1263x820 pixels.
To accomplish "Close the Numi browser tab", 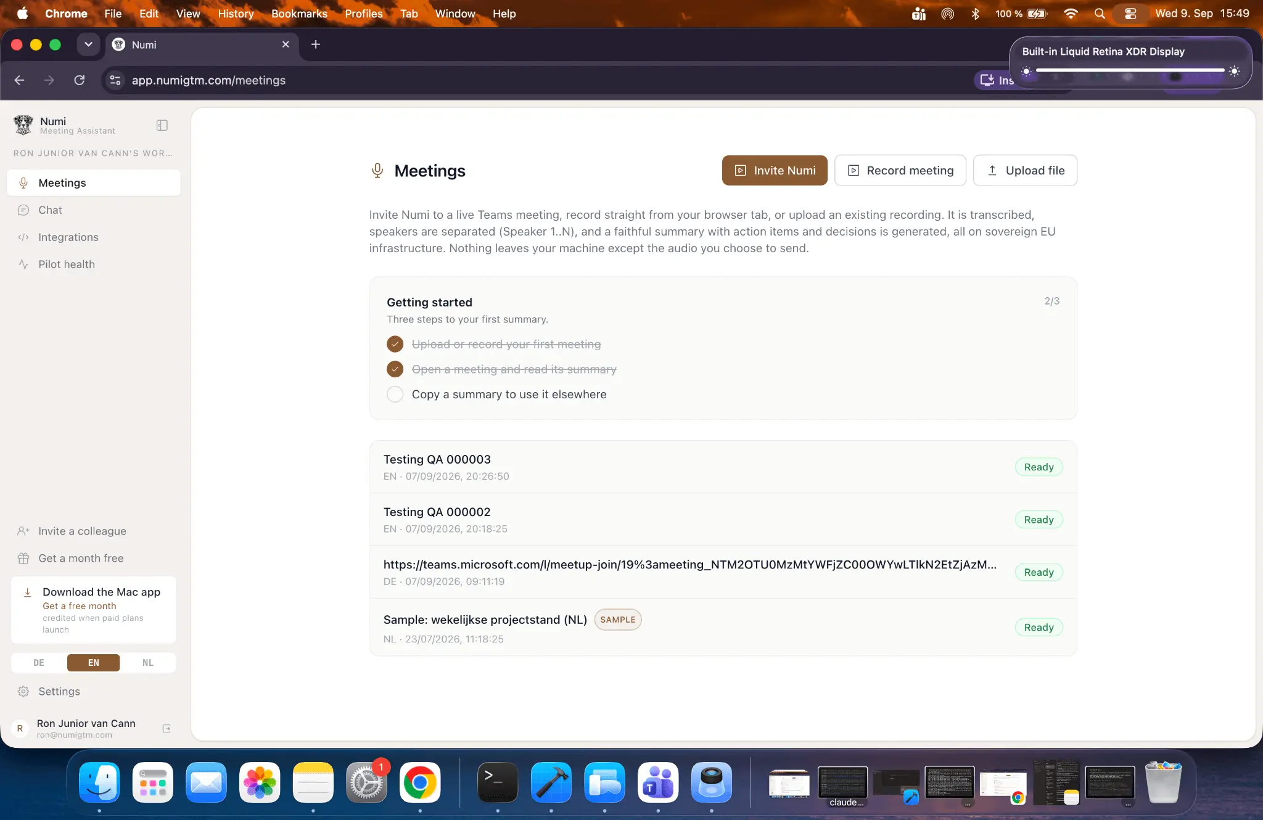I will (286, 44).
